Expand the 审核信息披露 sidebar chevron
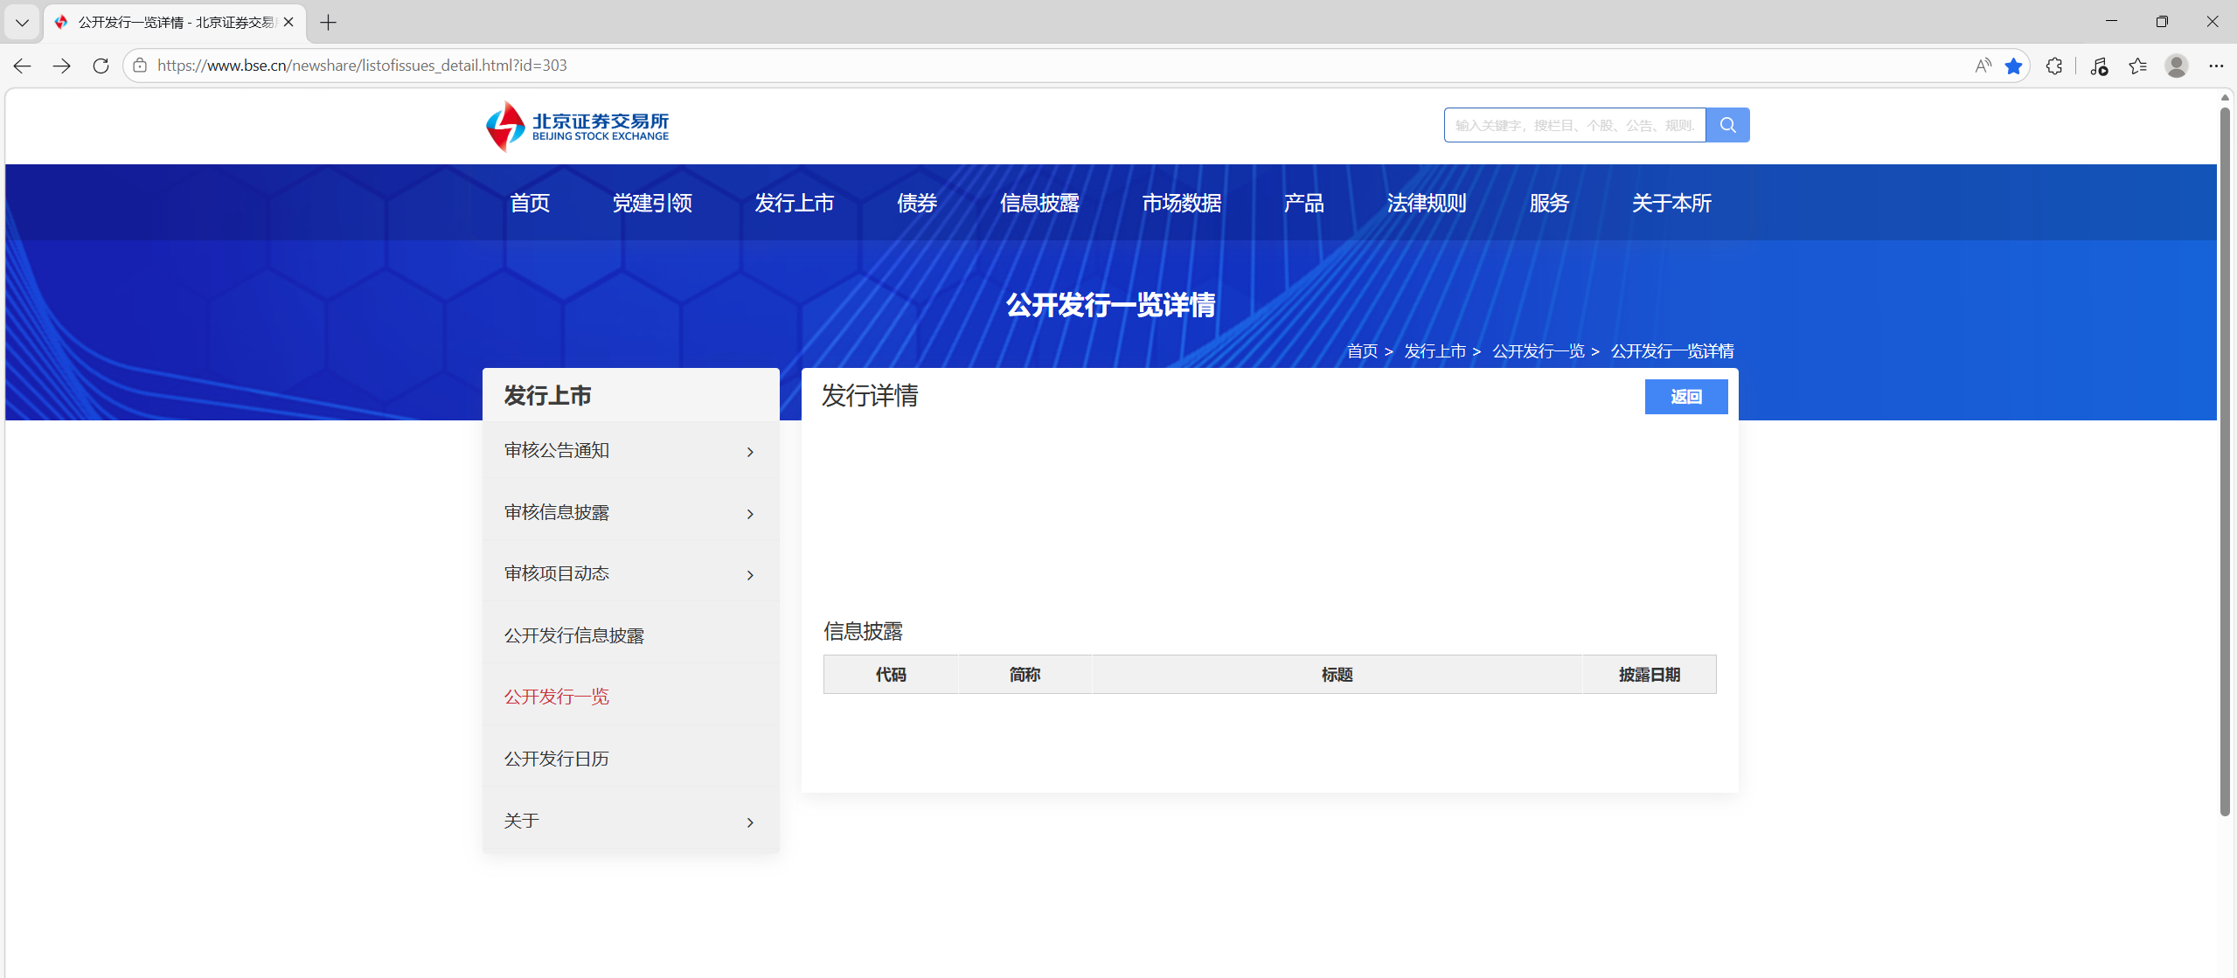The height and width of the screenshot is (978, 2237). 750,514
